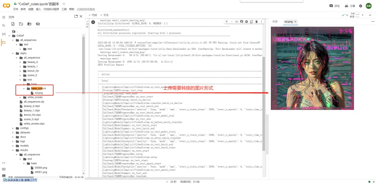The height and width of the screenshot is (184, 376).
Task: Open the variables {x} sidebar panel
Action: [4, 34]
